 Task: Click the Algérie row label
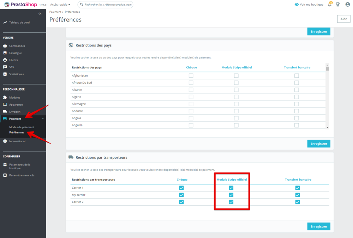pyautogui.click(x=76, y=97)
